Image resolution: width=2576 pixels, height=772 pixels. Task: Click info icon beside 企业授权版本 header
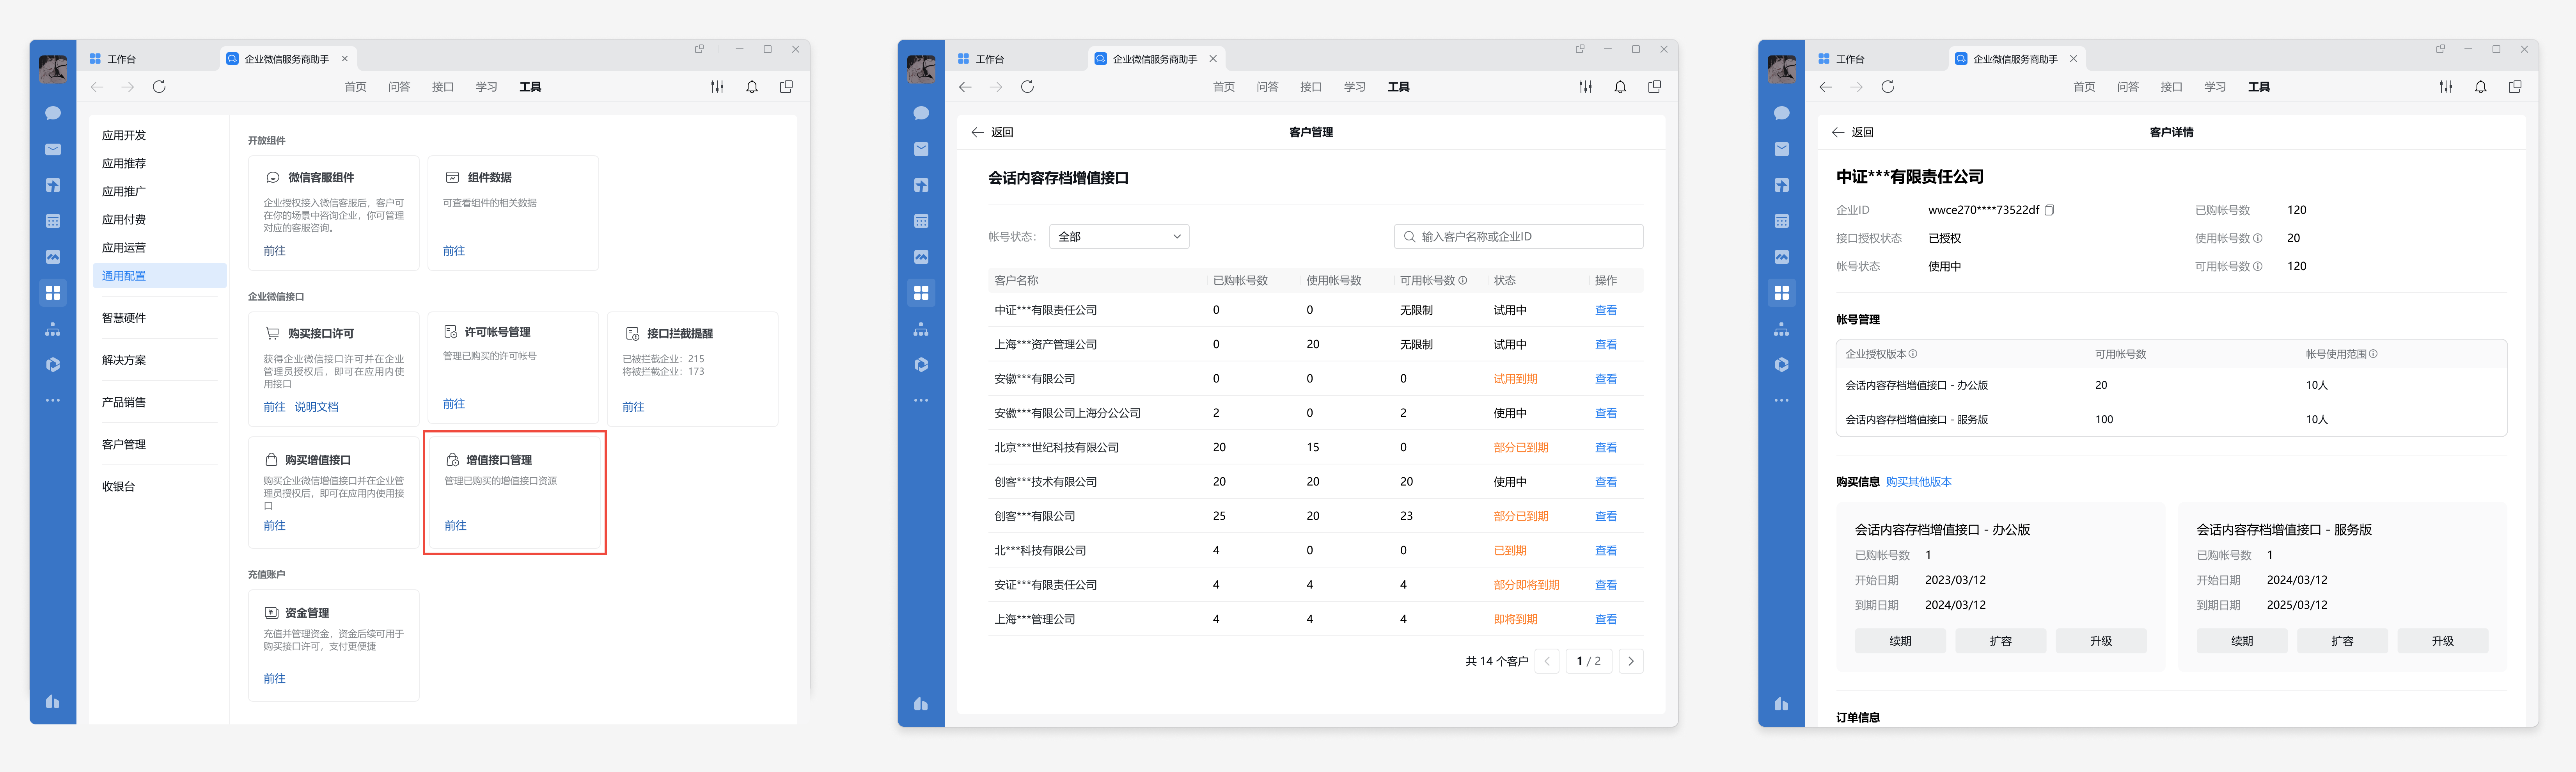point(1913,354)
